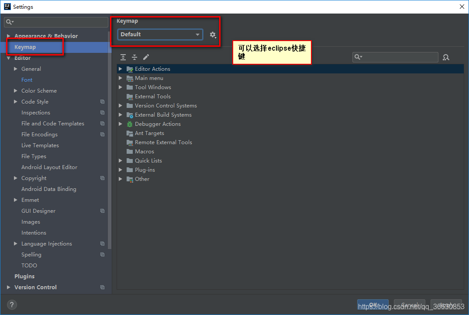Click the settings sidebar scrollbar

[110, 141]
